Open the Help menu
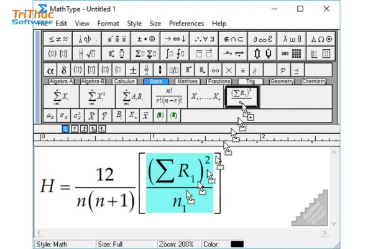 [219, 24]
